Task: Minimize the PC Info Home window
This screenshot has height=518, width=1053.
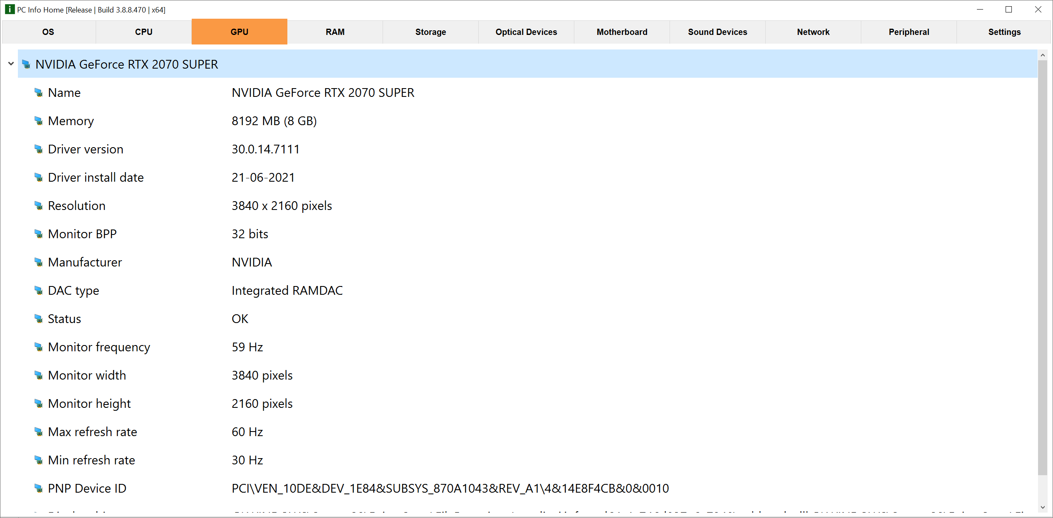Action: [x=980, y=10]
